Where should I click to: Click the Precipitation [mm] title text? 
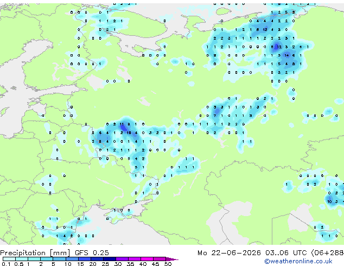[x=35, y=253]
